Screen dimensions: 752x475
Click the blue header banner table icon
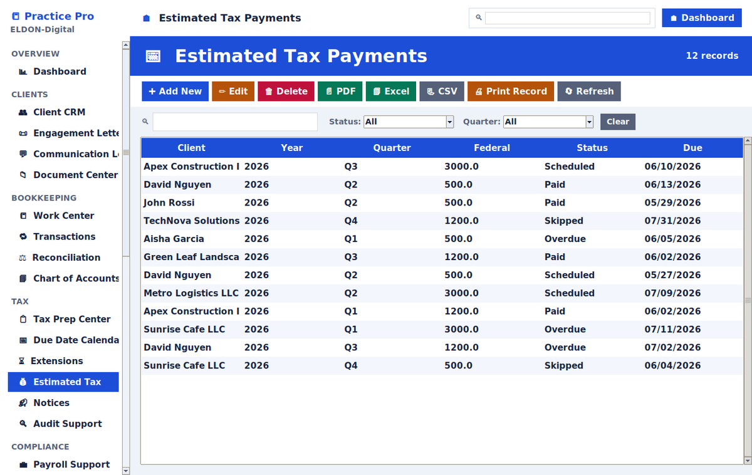click(x=153, y=56)
